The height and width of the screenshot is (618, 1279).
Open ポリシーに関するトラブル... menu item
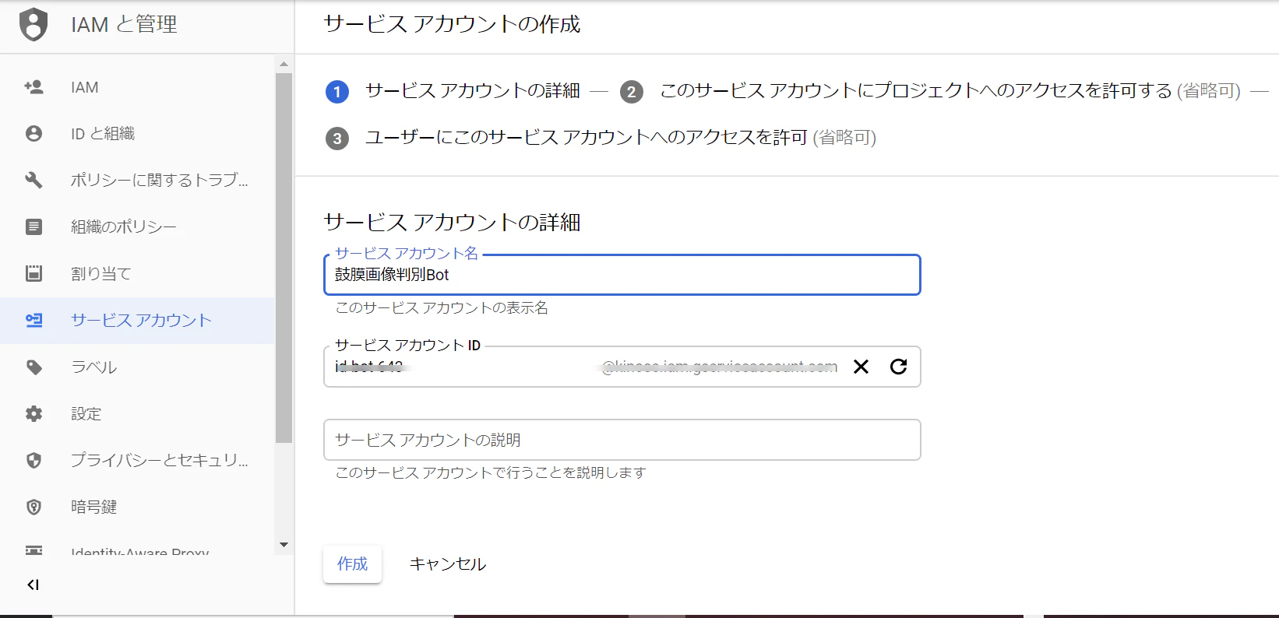137,181
